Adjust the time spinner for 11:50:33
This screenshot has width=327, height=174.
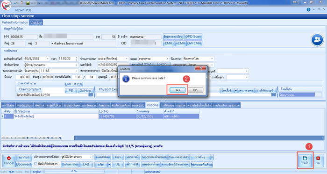point(77,58)
